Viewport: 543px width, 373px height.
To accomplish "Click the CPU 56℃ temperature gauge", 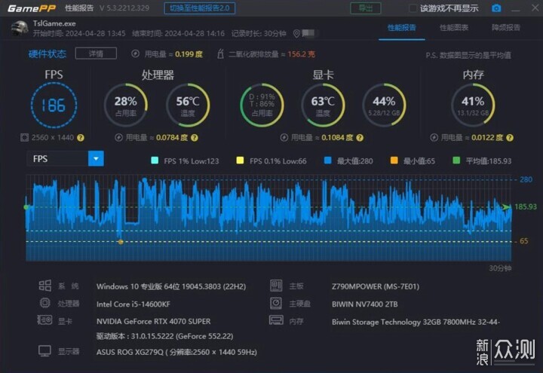I will (188, 105).
